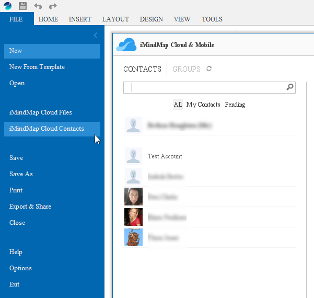Click the Save floppy disk icon
314x298 pixels.
click(22, 6)
